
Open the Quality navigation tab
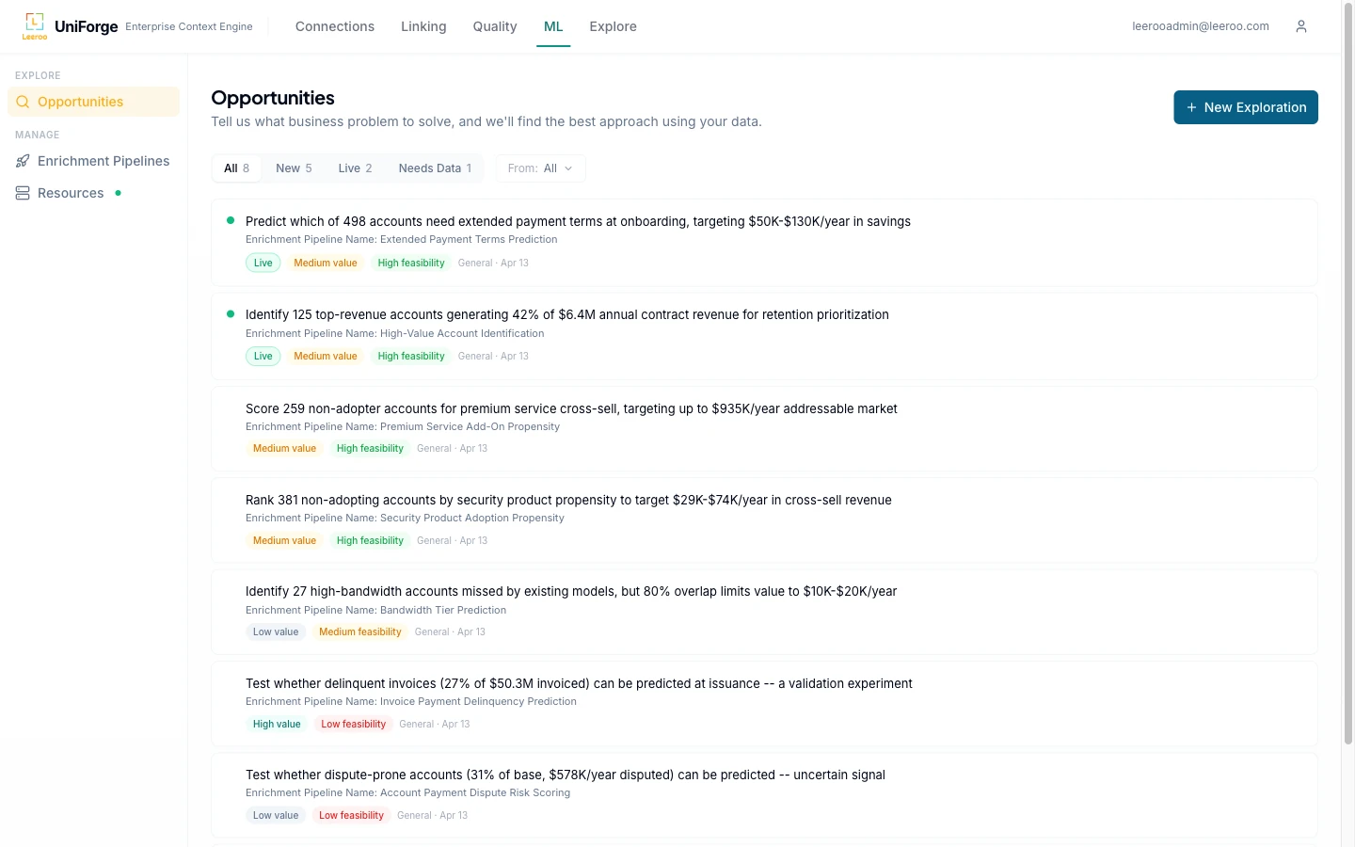(x=494, y=26)
